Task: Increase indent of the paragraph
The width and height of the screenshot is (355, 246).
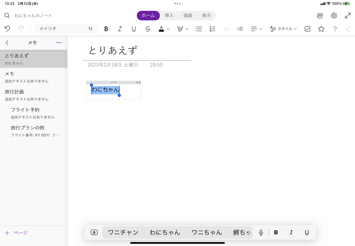Action: pos(240,29)
